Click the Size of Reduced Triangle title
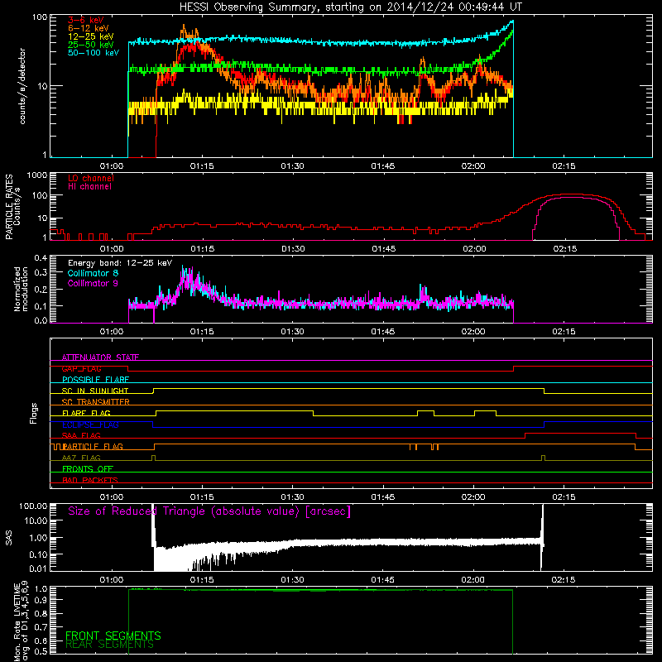This screenshot has height=662, width=662. point(209,511)
